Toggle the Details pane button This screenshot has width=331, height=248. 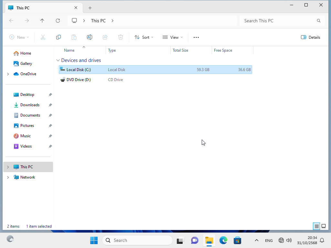pyautogui.click(x=310, y=37)
